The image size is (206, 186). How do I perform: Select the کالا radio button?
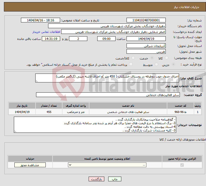point(167,58)
